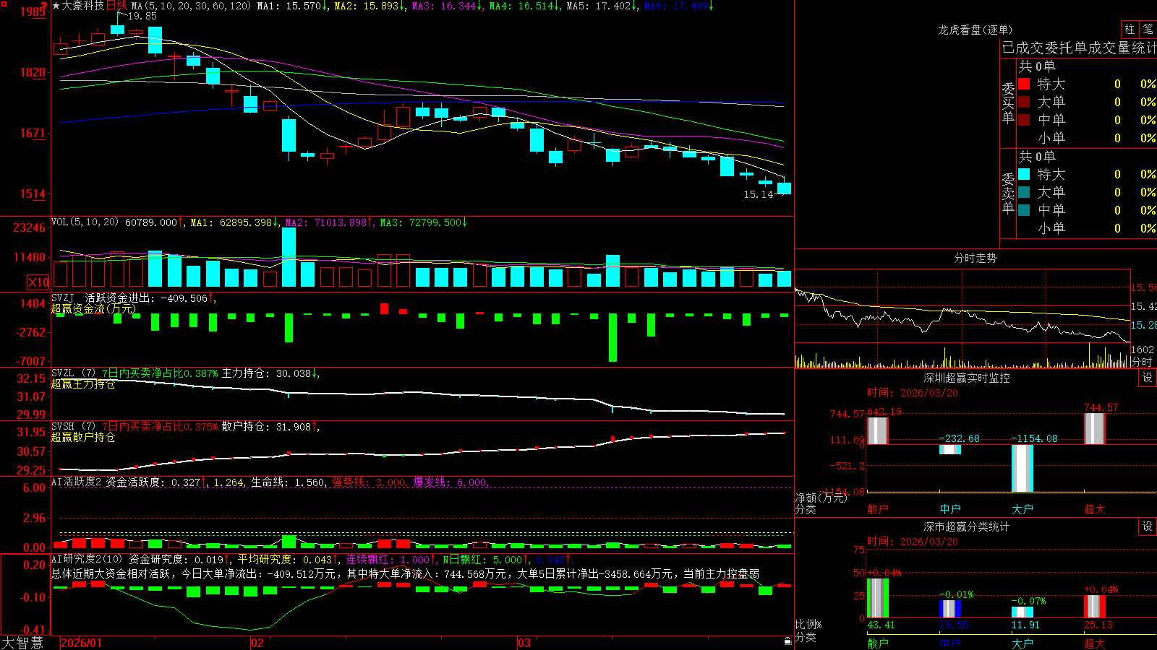The width and height of the screenshot is (1157, 650).
Task: Click the red question mark icon
Action: (x=45, y=5)
